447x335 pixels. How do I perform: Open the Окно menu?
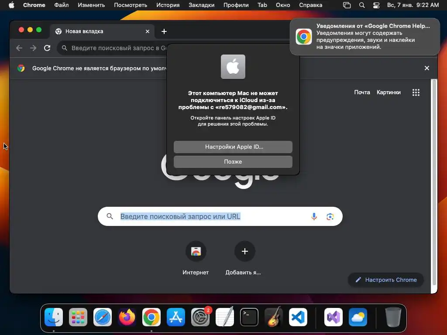click(x=283, y=5)
